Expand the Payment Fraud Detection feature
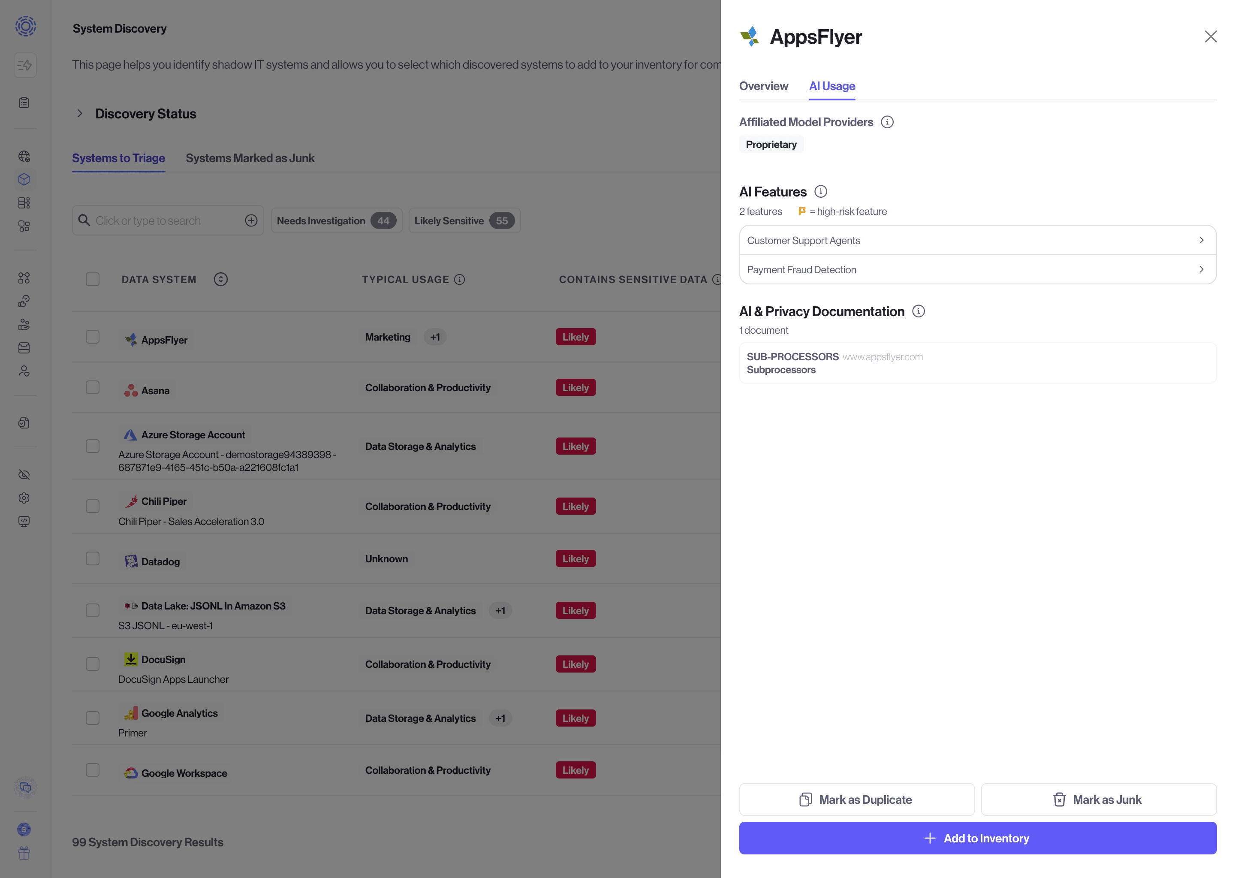Image resolution: width=1235 pixels, height=878 pixels. [x=977, y=270]
